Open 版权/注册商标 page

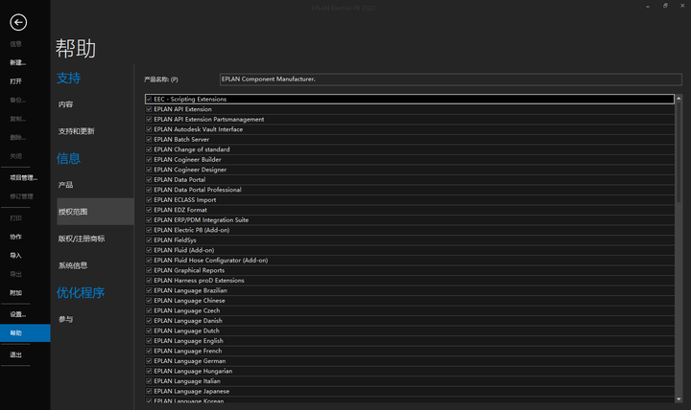tap(82, 239)
